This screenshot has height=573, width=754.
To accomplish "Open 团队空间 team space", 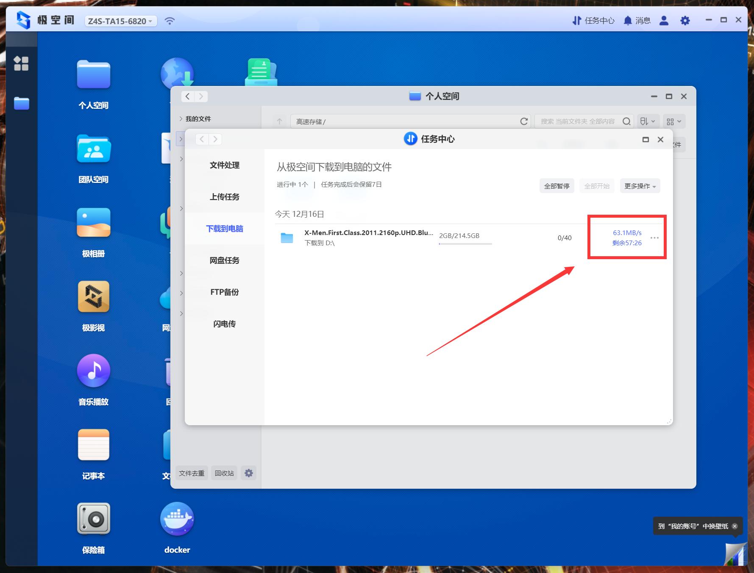I will tap(93, 148).
